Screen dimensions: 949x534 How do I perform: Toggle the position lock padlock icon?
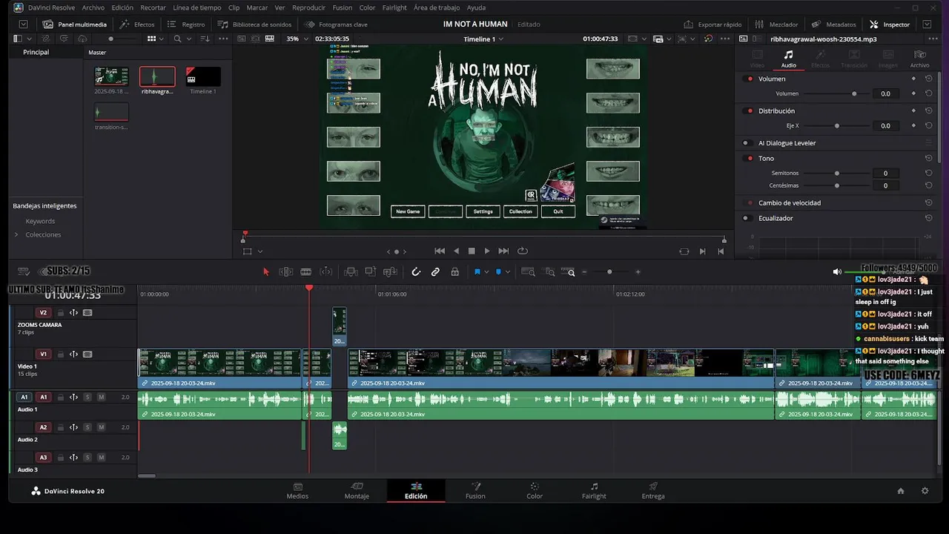pos(455,272)
